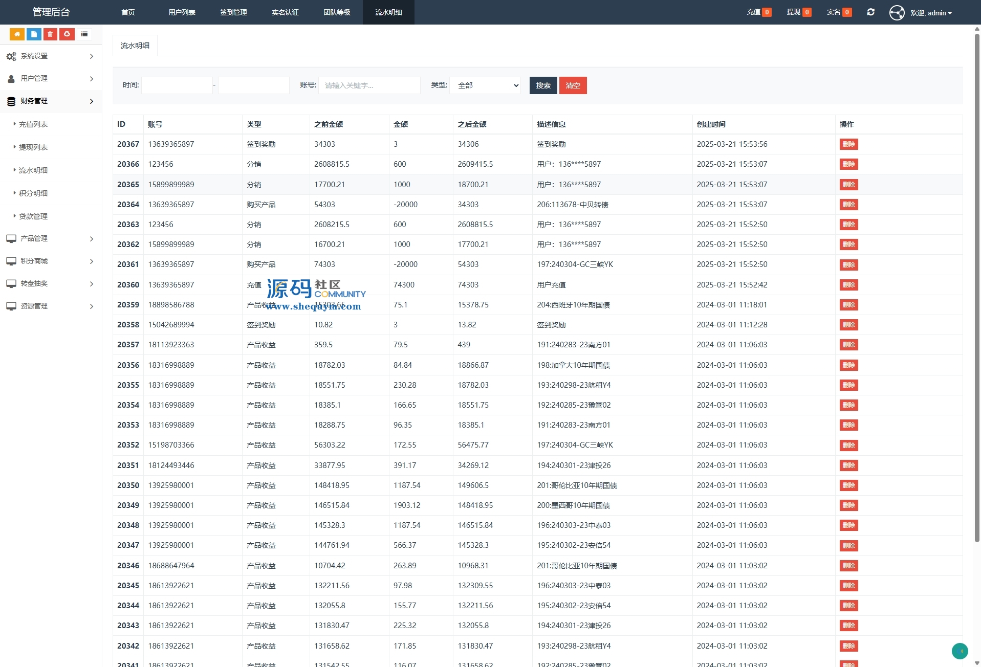Delete record 20367 with 删除 button

848,144
